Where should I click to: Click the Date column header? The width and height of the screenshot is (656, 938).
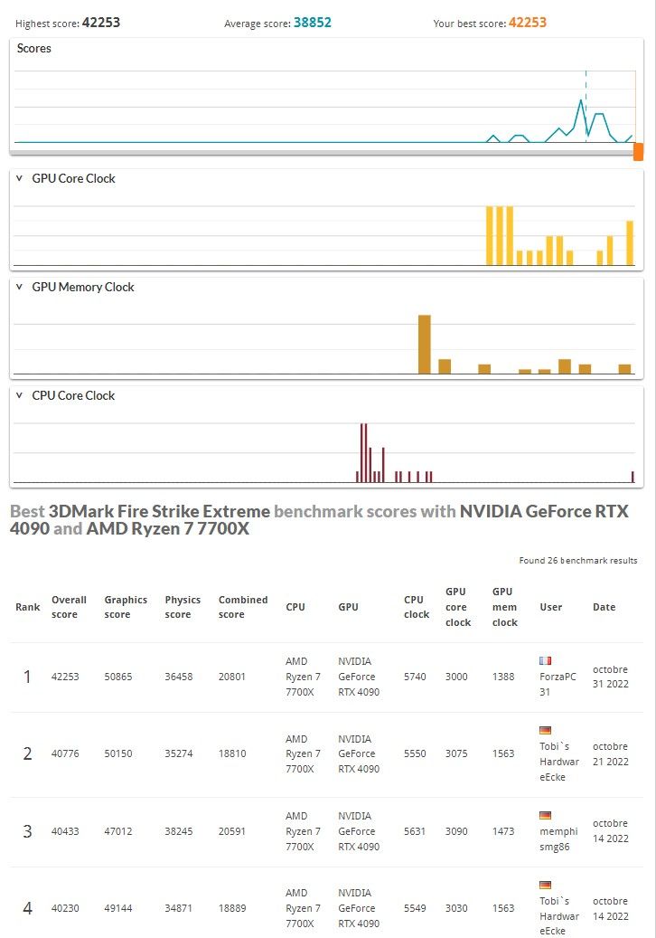click(604, 607)
